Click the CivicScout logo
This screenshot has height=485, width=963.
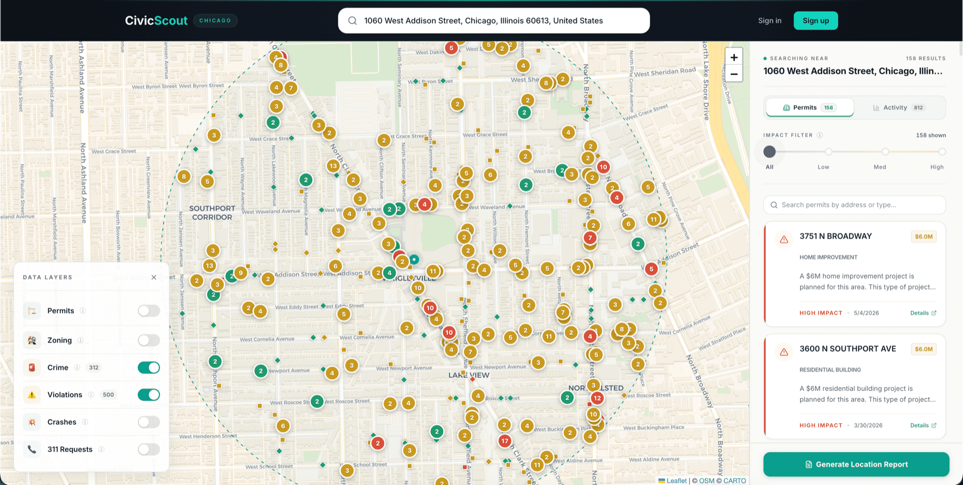click(156, 21)
